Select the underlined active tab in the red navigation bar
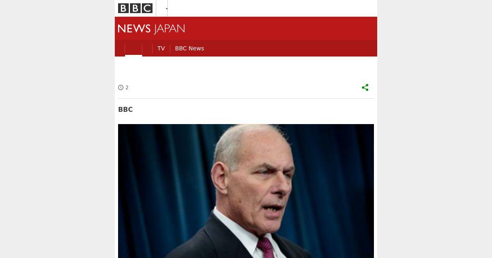Image resolution: width=492 pixels, height=258 pixels. pos(134,48)
